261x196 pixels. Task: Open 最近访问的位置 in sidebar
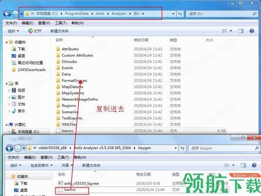[27, 63]
